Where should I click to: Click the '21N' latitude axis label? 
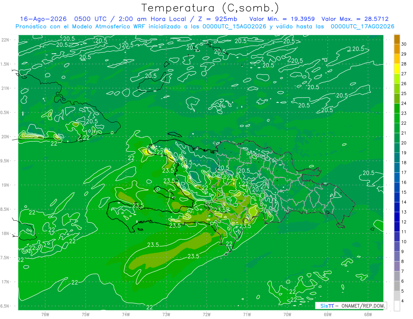click(6, 88)
